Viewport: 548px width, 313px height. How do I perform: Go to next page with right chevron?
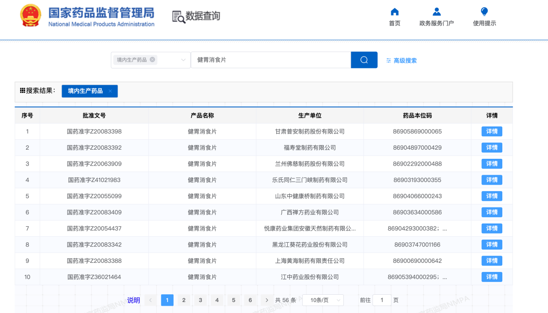267,300
